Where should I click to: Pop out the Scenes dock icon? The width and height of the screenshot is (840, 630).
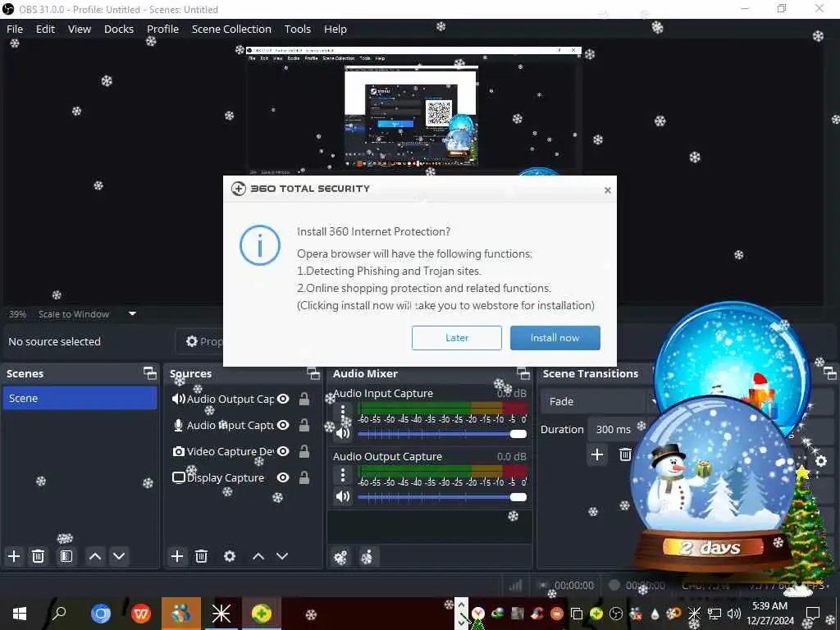(150, 373)
